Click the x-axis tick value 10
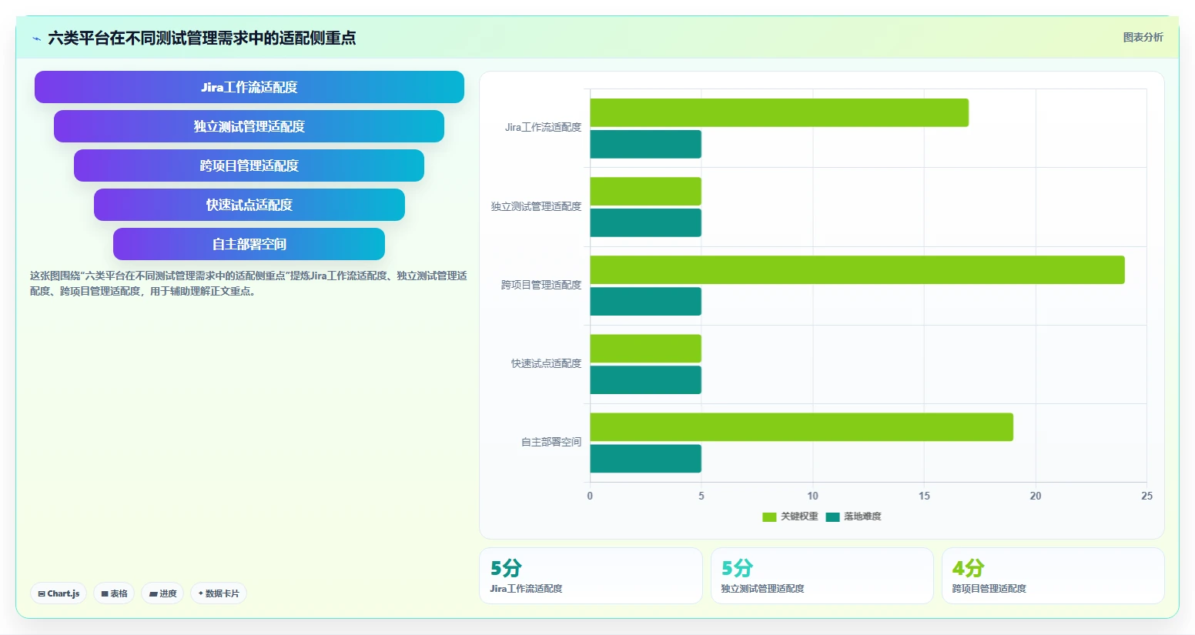This screenshot has height=635, width=1195. 812,496
